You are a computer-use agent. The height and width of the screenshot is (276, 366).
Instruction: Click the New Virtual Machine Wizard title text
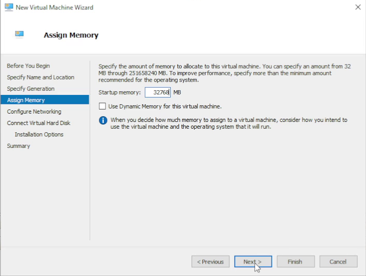[x=55, y=7]
